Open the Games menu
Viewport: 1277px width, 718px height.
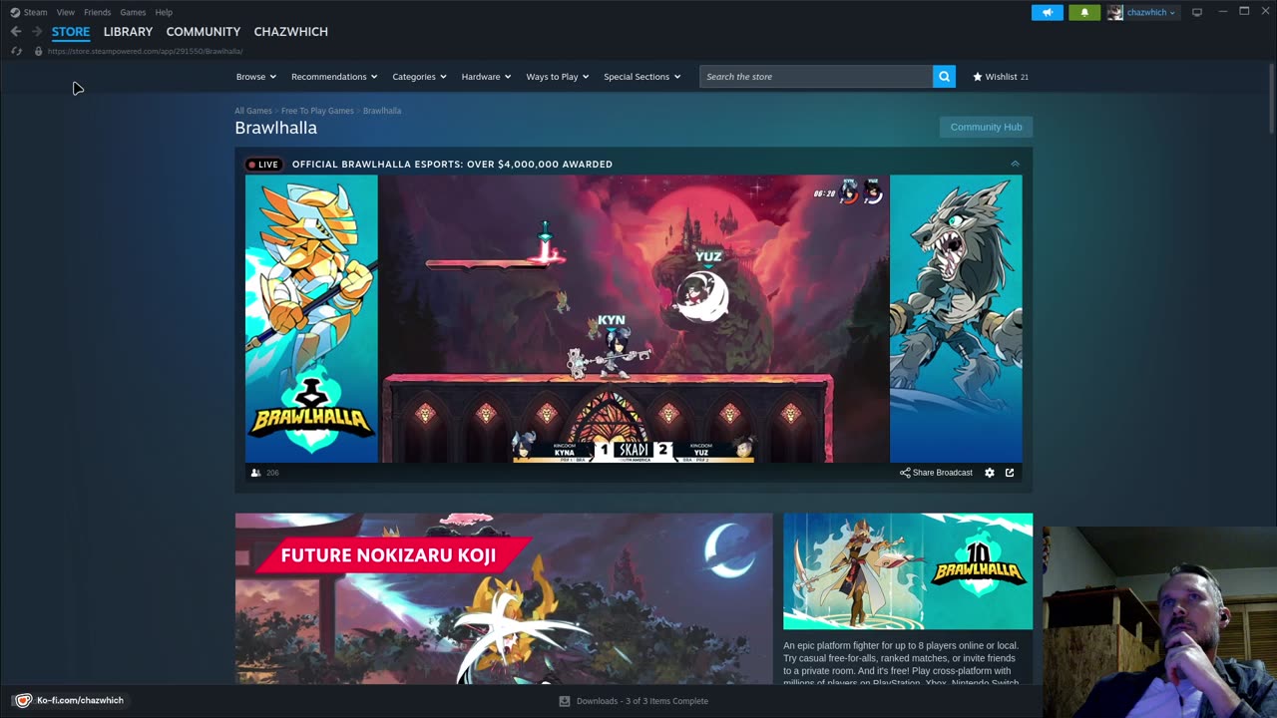(133, 12)
